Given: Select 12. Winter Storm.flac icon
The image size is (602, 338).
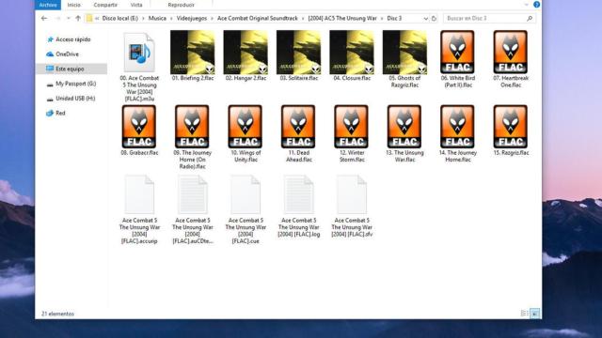Looking at the screenshot, I should [351, 127].
